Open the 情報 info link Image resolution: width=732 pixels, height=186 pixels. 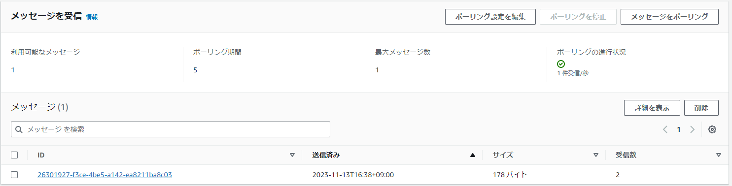tap(92, 17)
